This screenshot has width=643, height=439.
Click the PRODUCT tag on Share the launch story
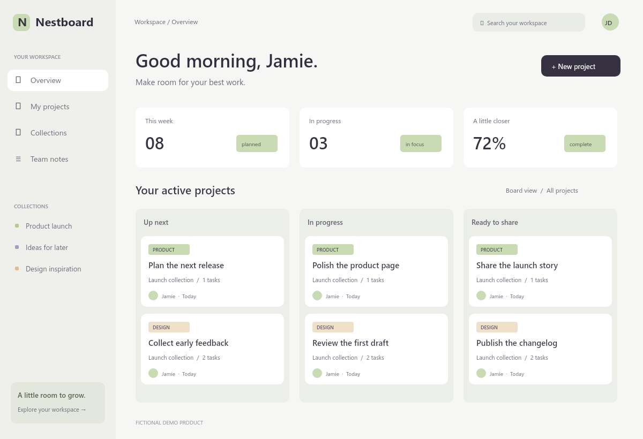point(497,249)
